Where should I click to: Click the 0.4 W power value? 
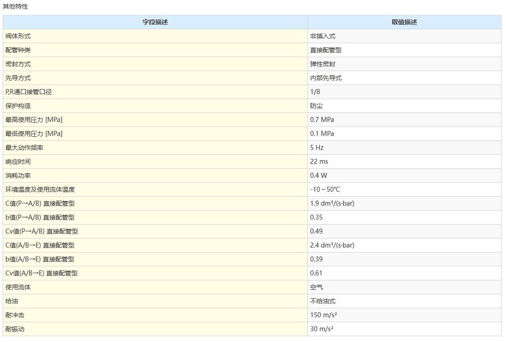(x=318, y=175)
